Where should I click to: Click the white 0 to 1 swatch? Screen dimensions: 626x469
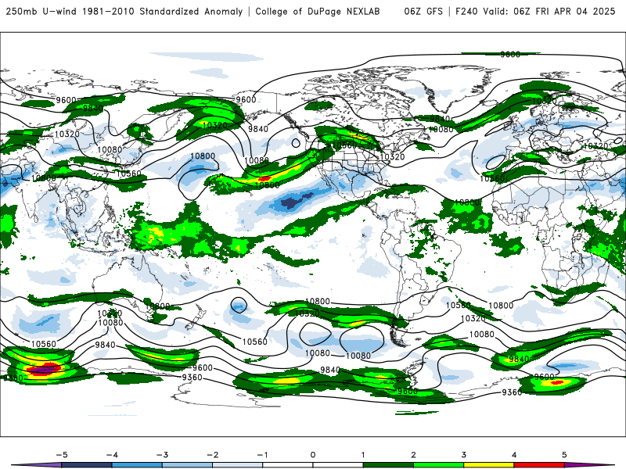338,465
